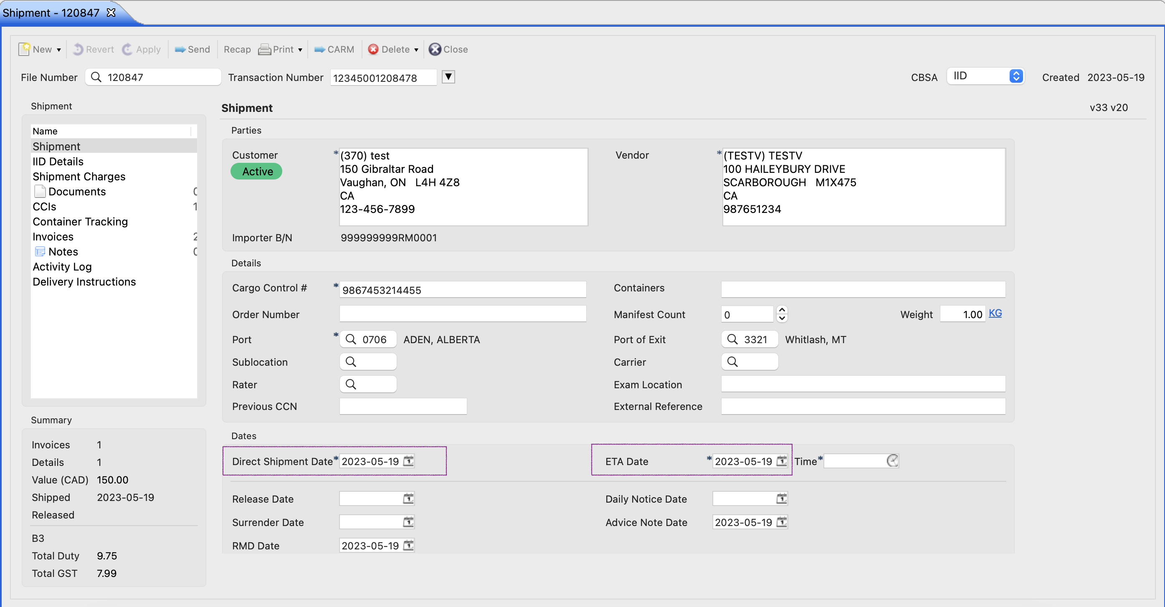Open the New button dropdown arrow
The height and width of the screenshot is (607, 1165).
tap(59, 50)
